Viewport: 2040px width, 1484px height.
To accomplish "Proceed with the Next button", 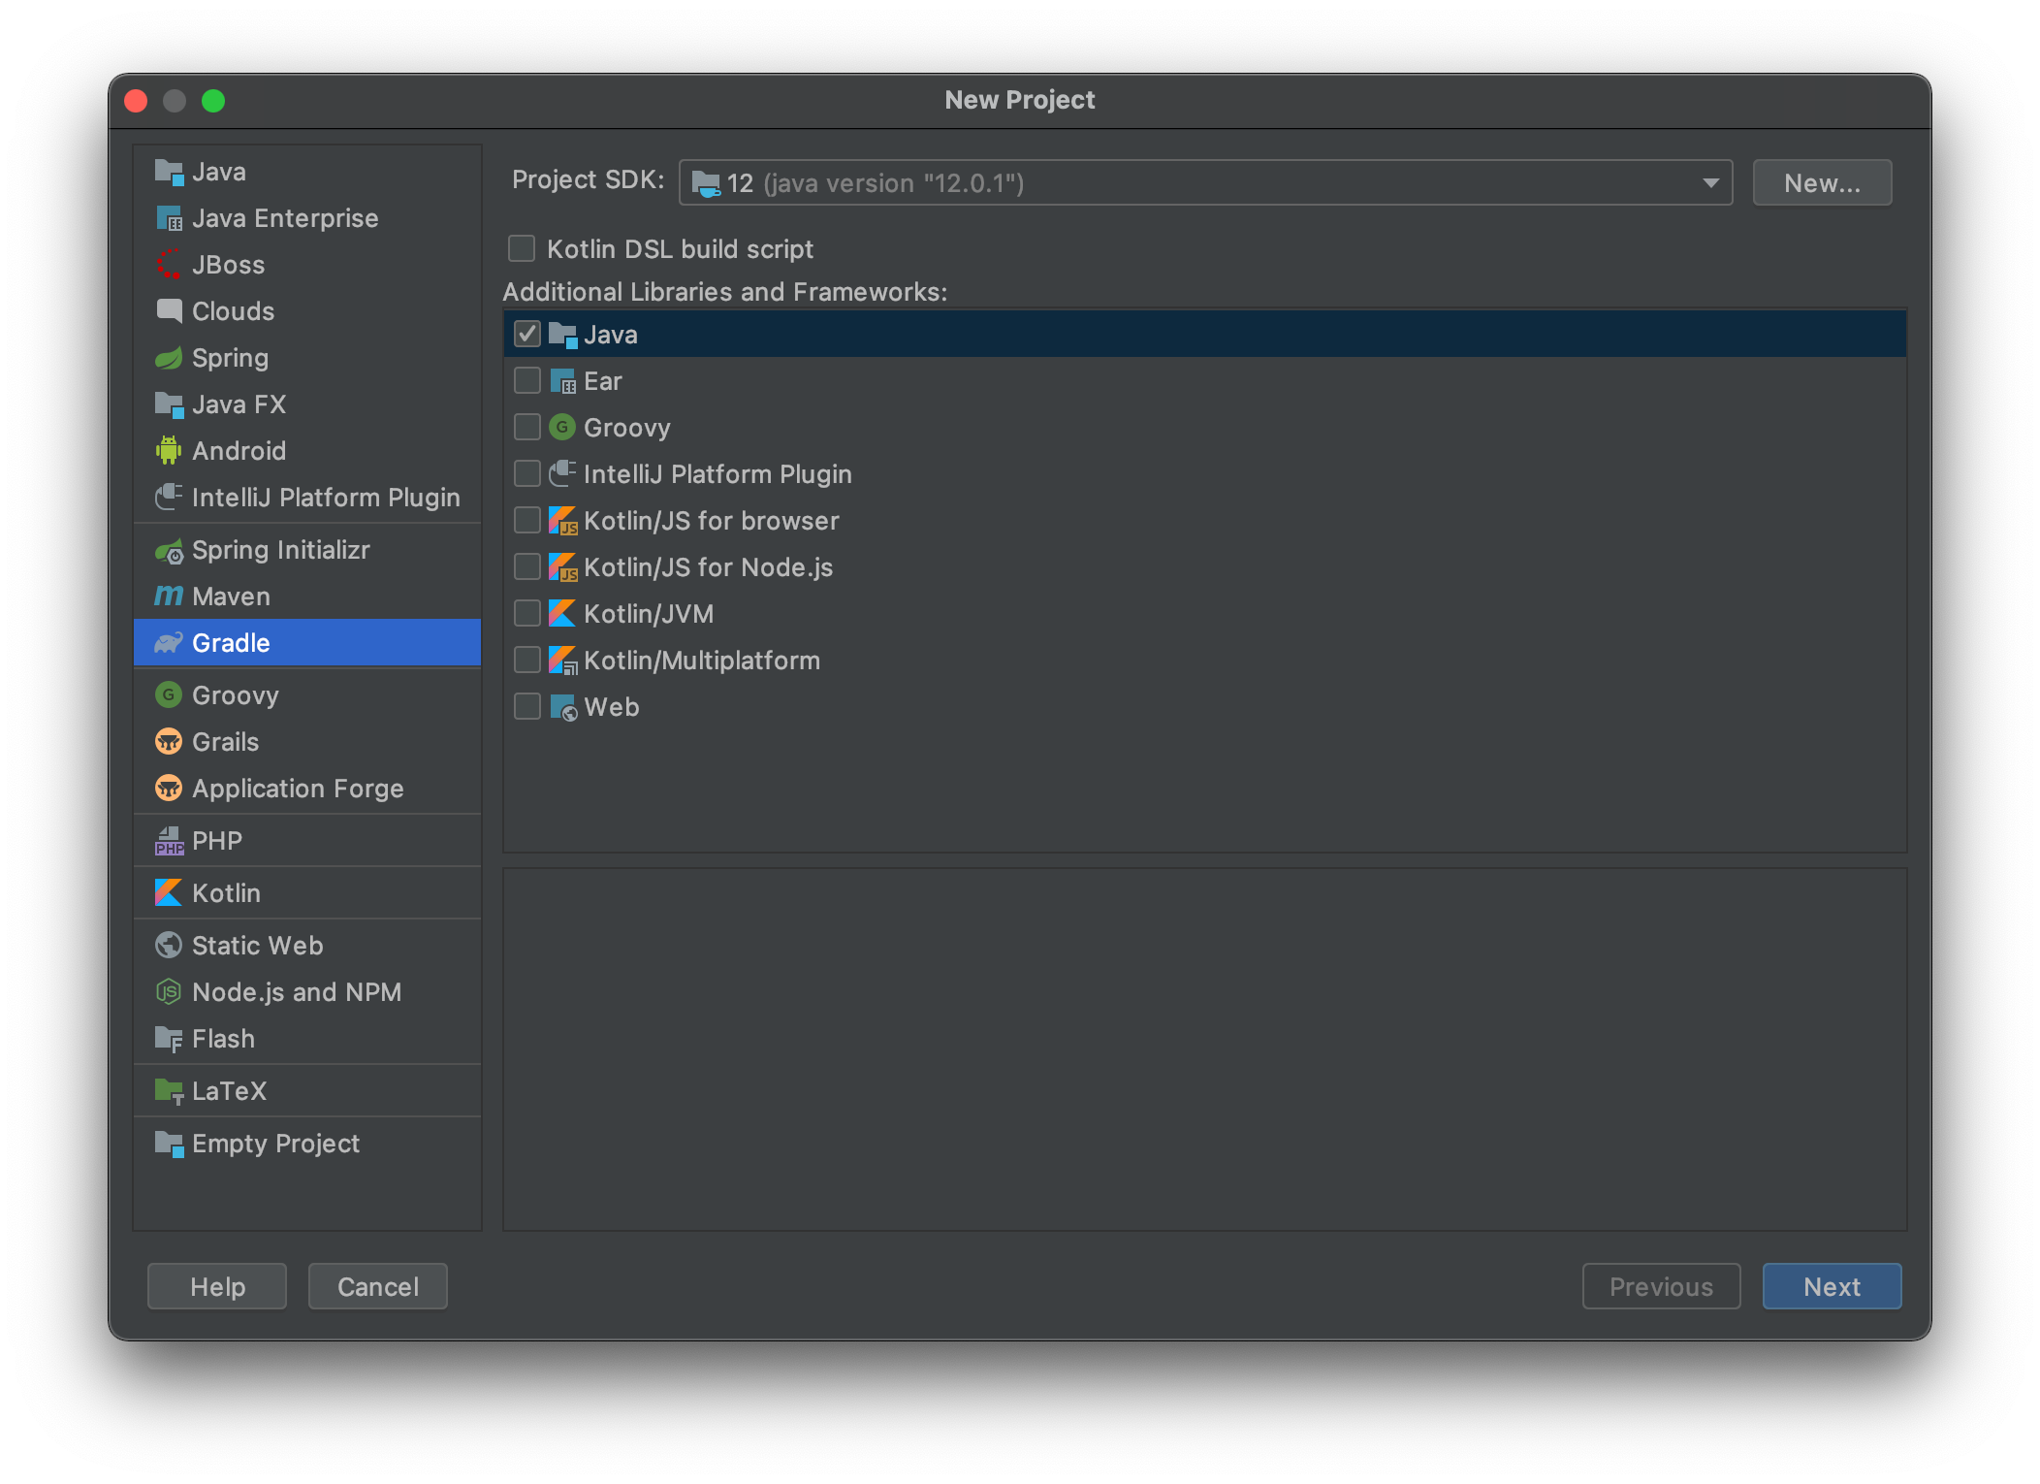I will [x=1832, y=1286].
